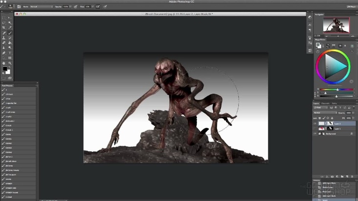Toggle pressure for opacity button
The width and height of the screenshot is (358, 201).
[76, 7]
